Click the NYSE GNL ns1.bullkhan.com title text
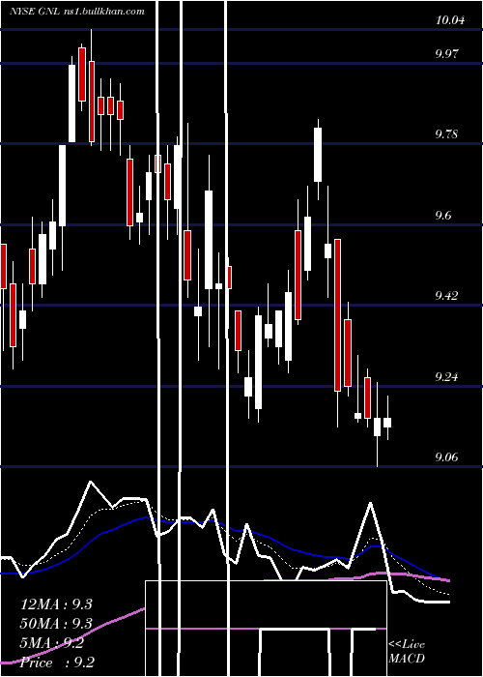Viewport: 483px width, 677px height. (76, 12)
